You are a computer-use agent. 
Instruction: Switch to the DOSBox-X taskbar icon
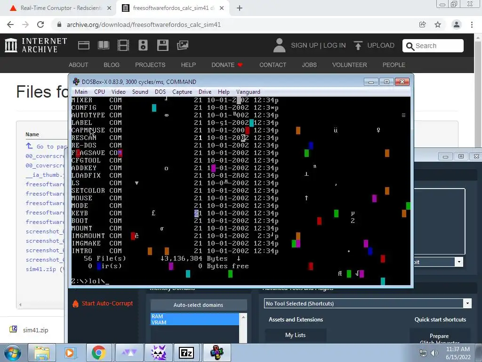pyautogui.click(x=217, y=353)
